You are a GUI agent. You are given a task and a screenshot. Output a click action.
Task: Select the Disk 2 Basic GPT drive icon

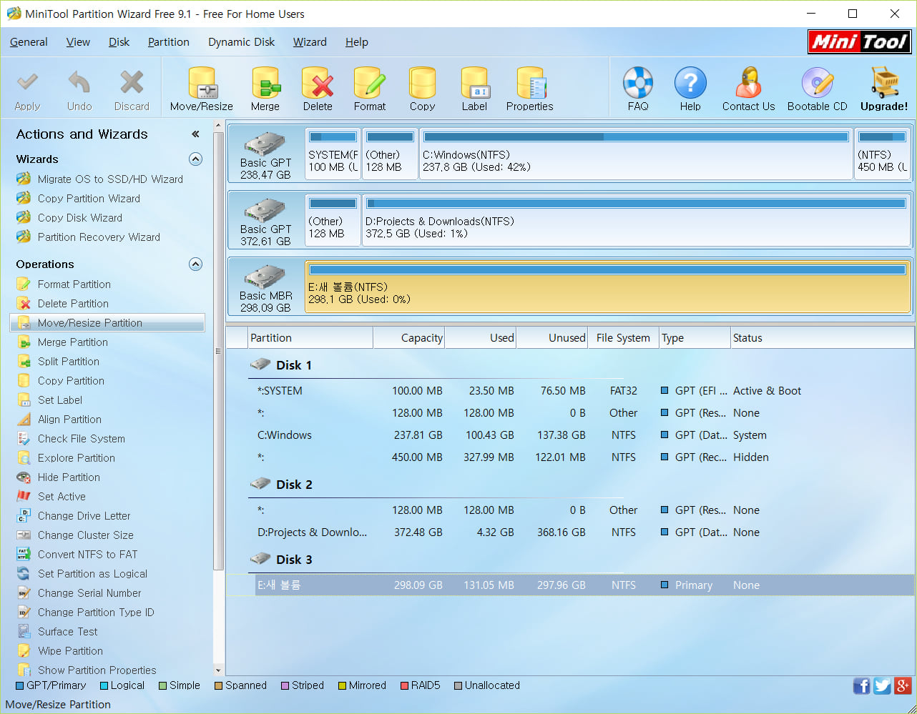[265, 212]
